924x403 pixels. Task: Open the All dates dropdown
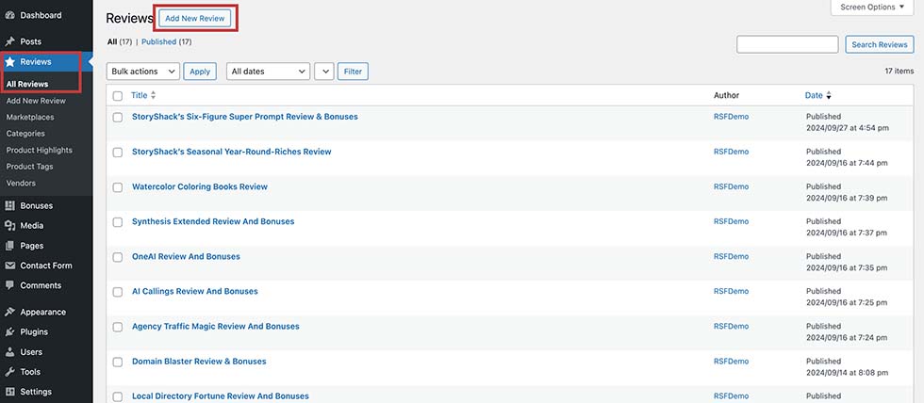(268, 72)
